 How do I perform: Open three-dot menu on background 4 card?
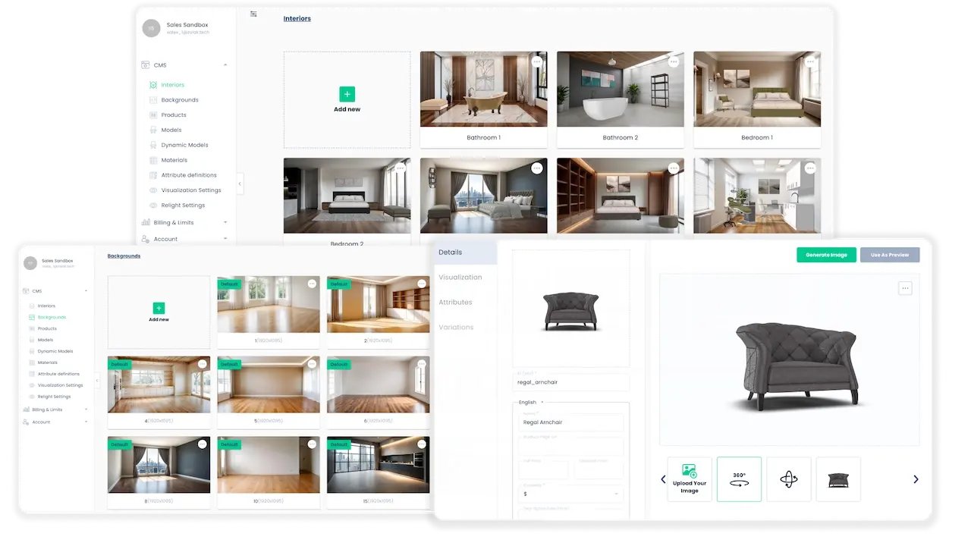(203, 364)
